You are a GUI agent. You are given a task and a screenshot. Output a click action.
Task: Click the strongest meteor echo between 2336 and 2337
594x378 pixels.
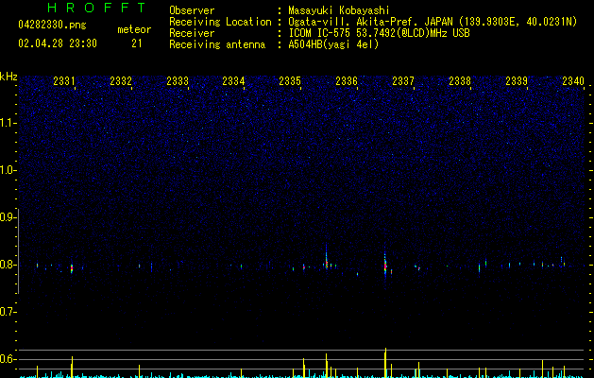385,266
